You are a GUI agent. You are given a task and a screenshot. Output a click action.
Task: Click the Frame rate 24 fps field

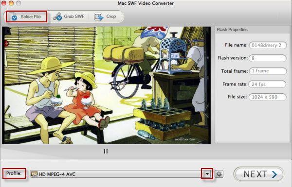[x=268, y=84]
